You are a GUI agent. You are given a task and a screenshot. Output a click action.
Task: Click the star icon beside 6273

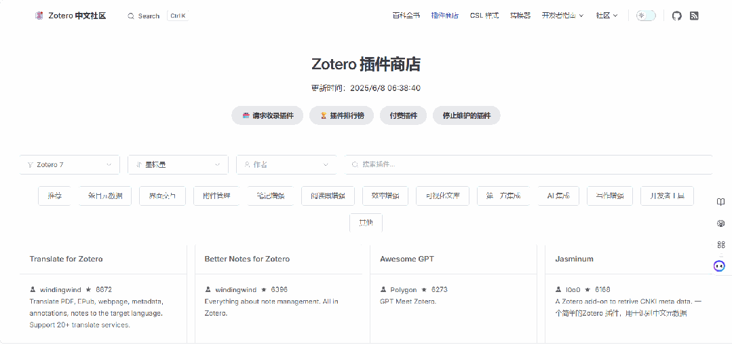pos(425,289)
